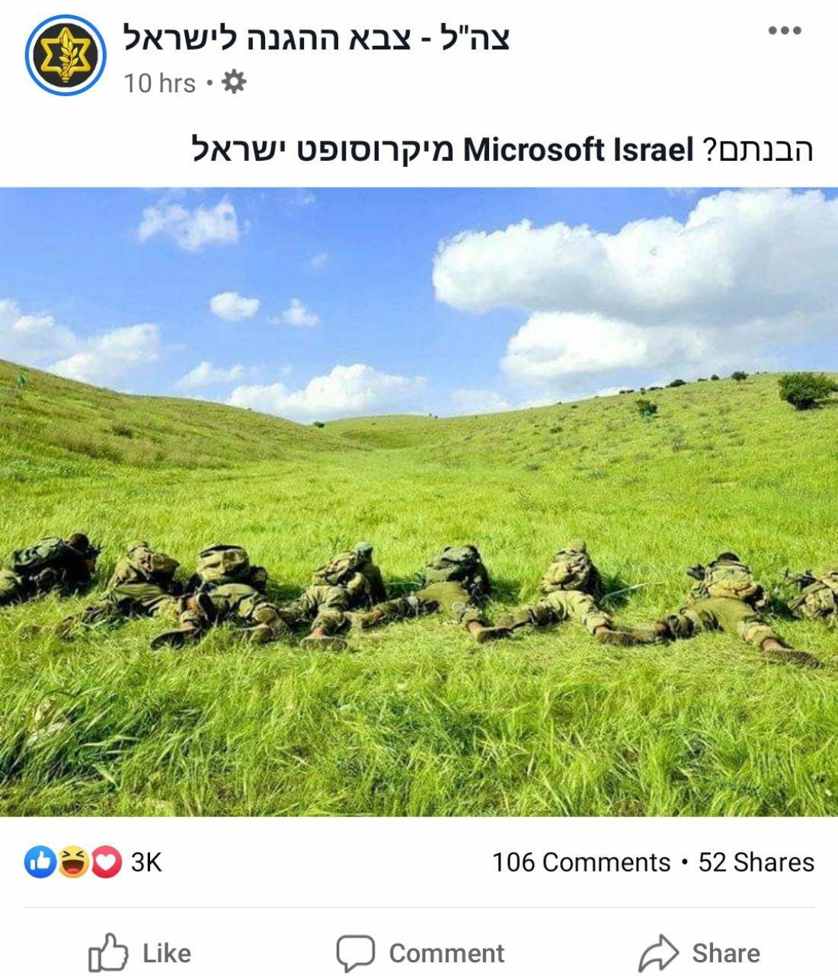View the soldiers in grass photo full size
The width and height of the screenshot is (838, 976).
click(x=419, y=502)
